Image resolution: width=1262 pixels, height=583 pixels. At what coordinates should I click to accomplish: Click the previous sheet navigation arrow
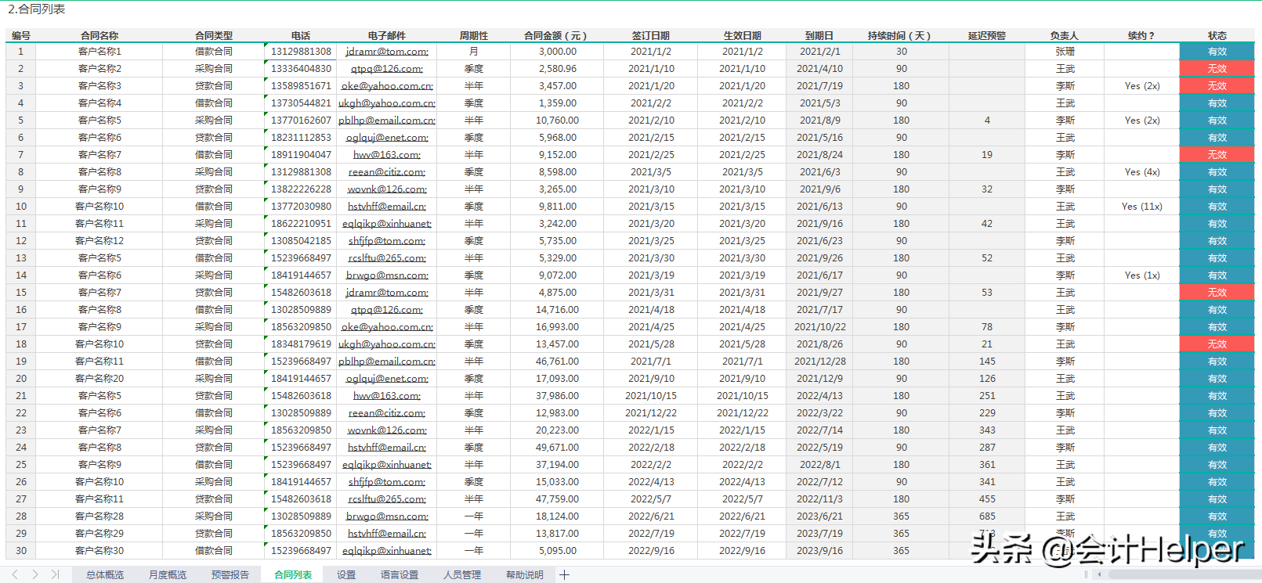click(15, 574)
